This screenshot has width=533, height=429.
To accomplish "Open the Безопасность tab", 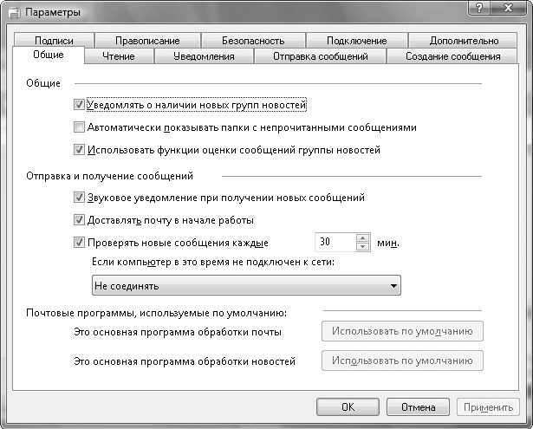I will point(252,41).
